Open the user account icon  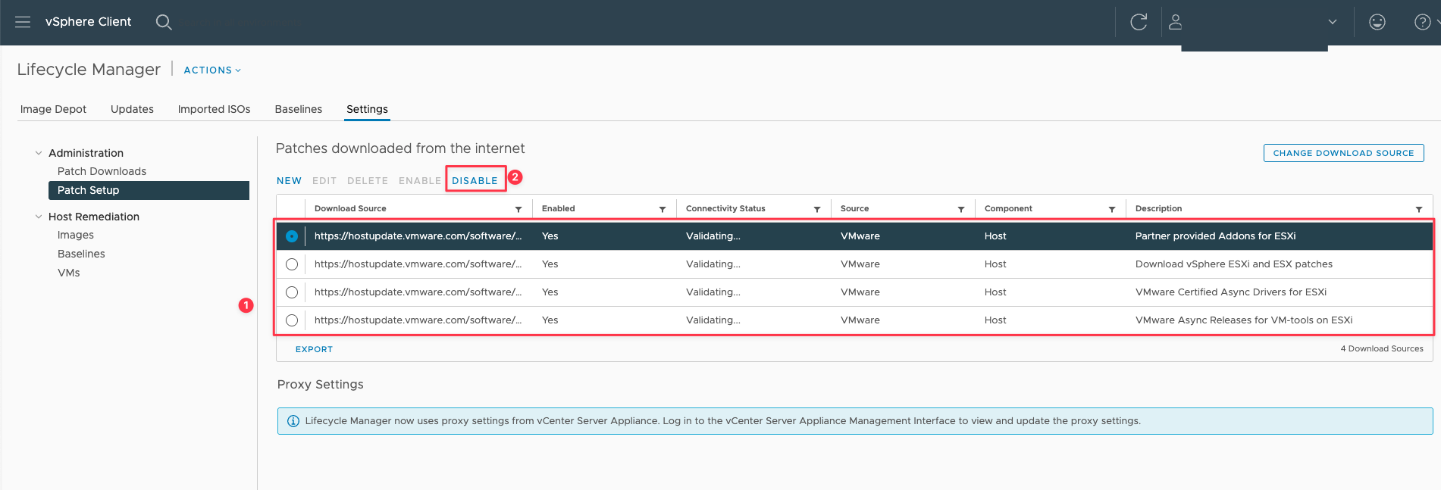1176,22
